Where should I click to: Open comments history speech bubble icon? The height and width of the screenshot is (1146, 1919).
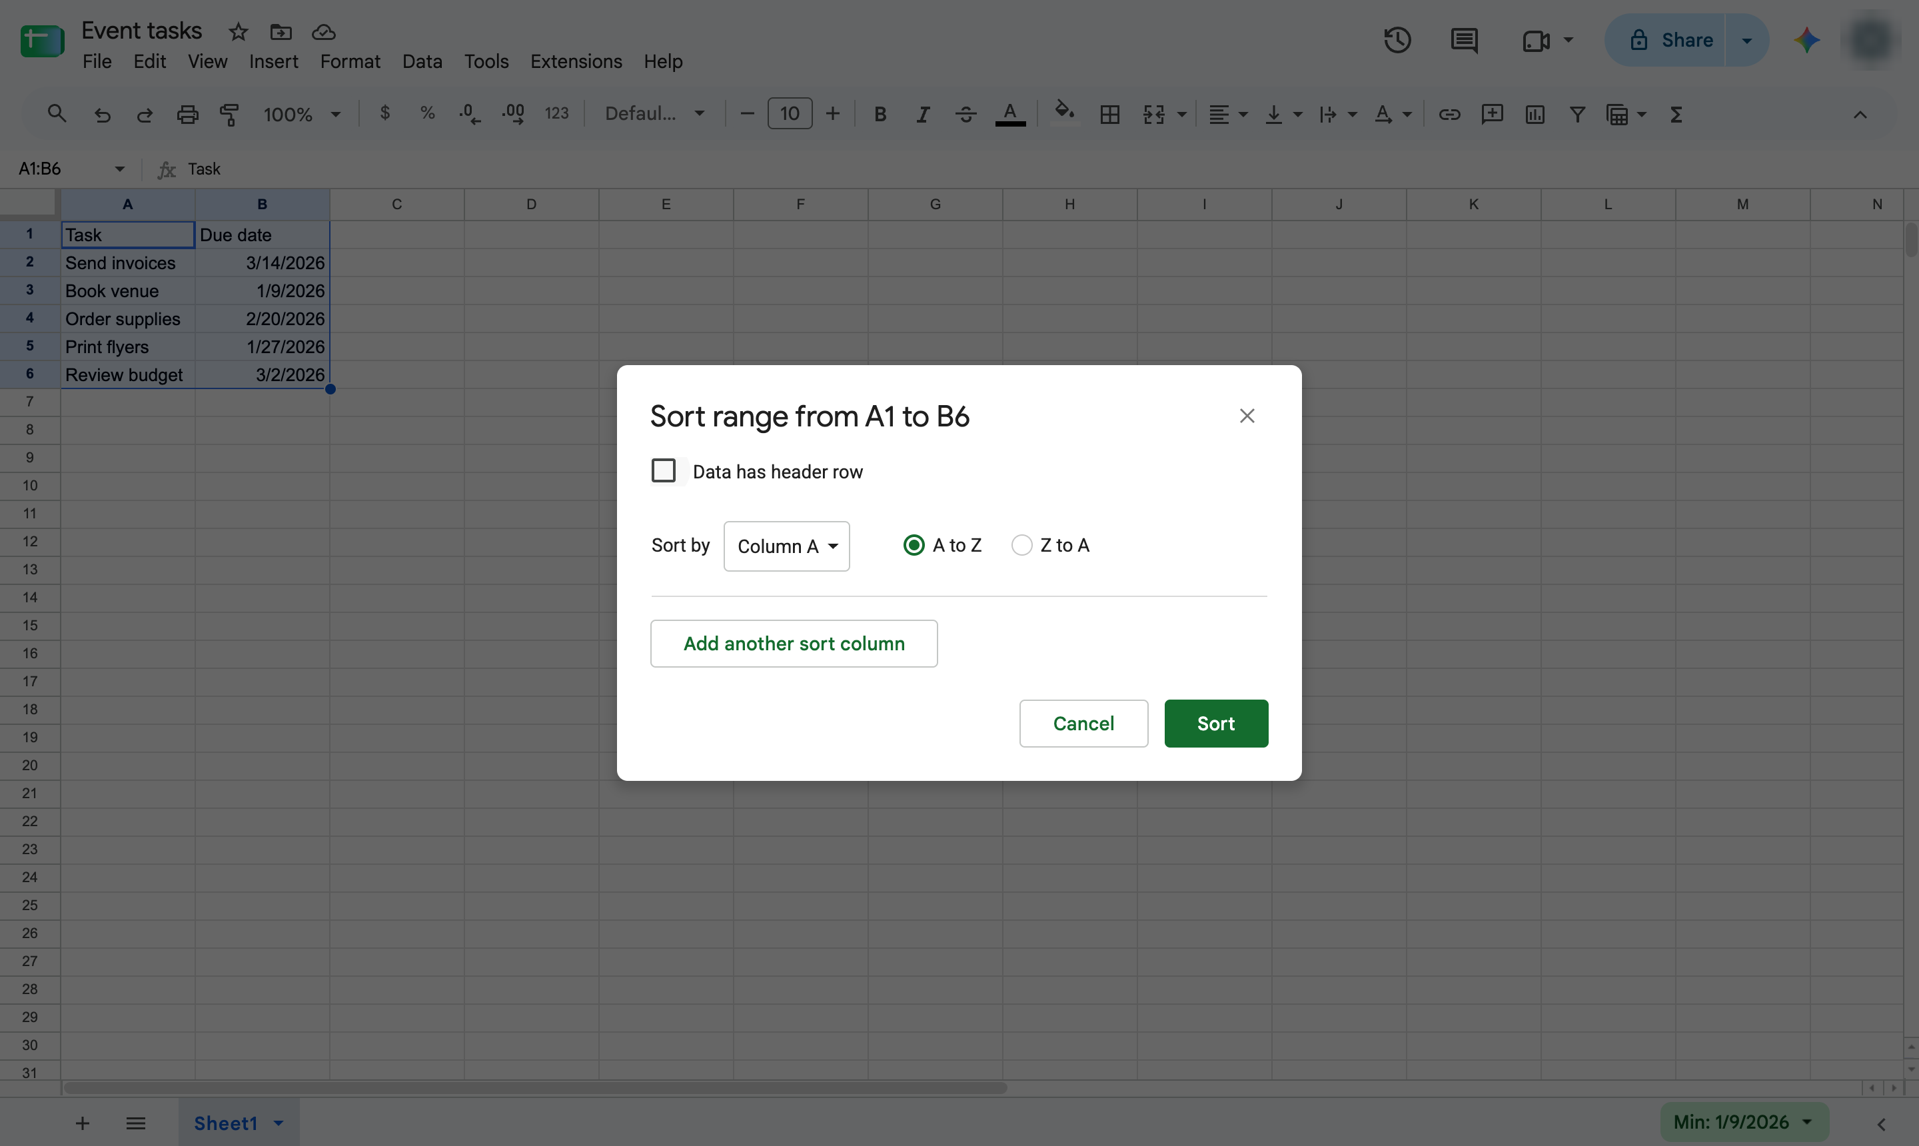(x=1464, y=40)
